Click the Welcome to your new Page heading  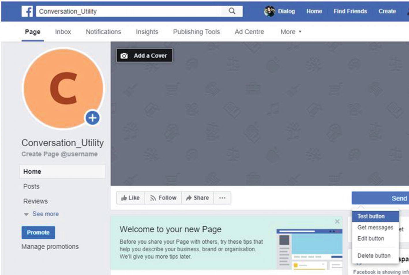(170, 229)
